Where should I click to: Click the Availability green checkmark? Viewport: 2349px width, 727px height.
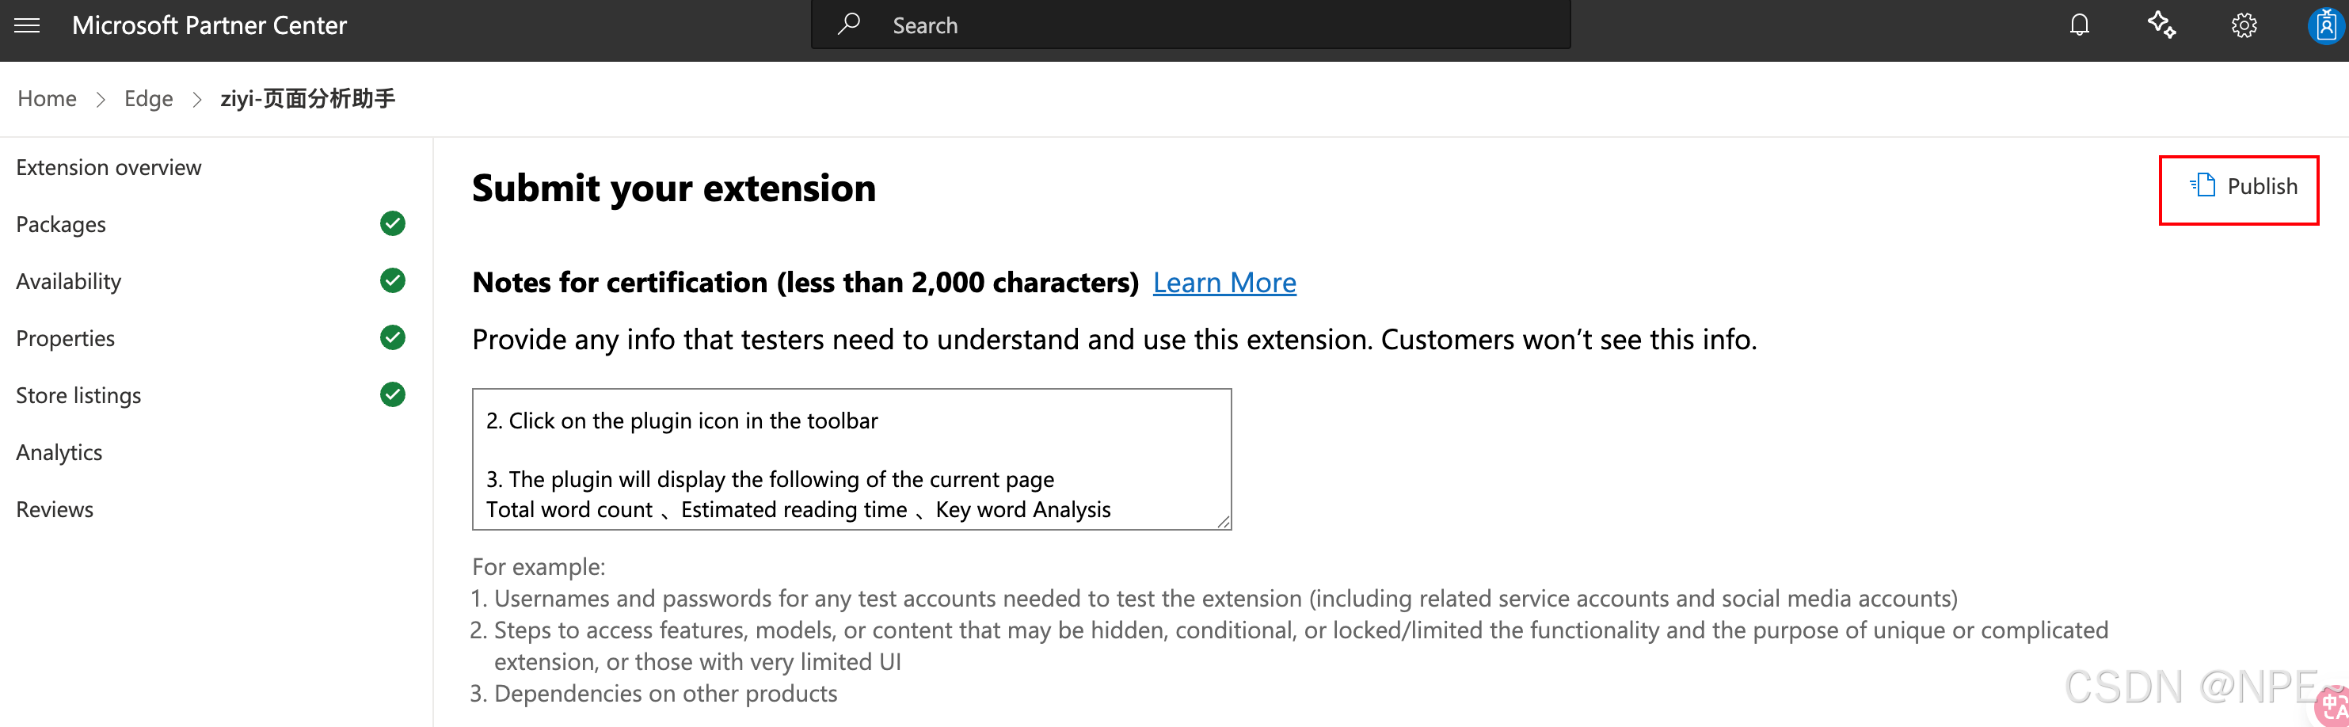393,281
